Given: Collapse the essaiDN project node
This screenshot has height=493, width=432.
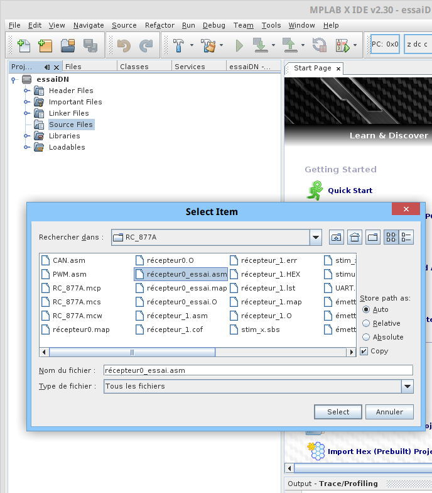Looking at the screenshot, I should click(x=13, y=80).
